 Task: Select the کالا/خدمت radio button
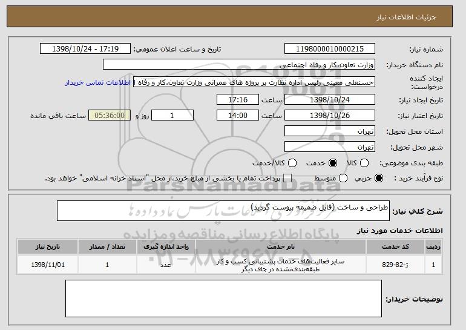(x=292, y=163)
